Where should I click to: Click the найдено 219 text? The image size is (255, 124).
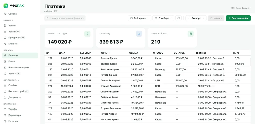(51, 11)
